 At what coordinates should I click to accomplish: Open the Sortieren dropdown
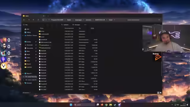65,25
